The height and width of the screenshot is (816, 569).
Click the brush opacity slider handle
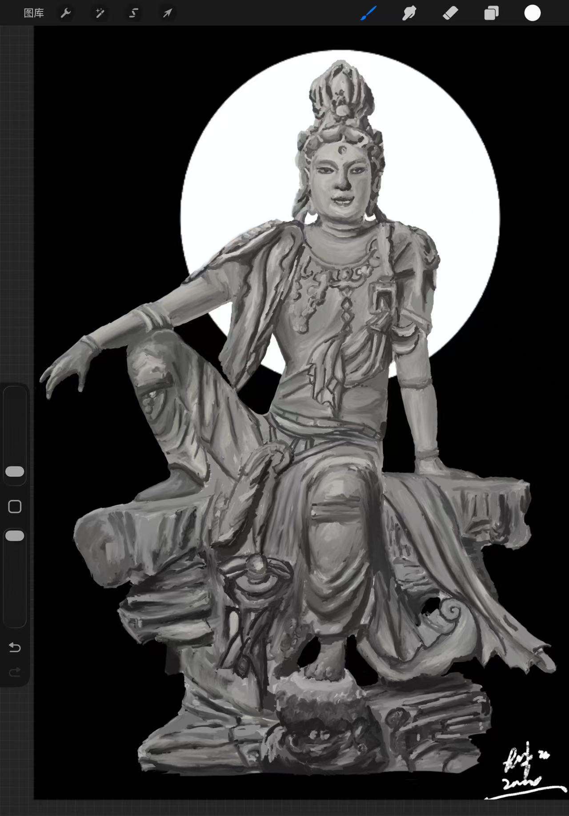[x=15, y=536]
